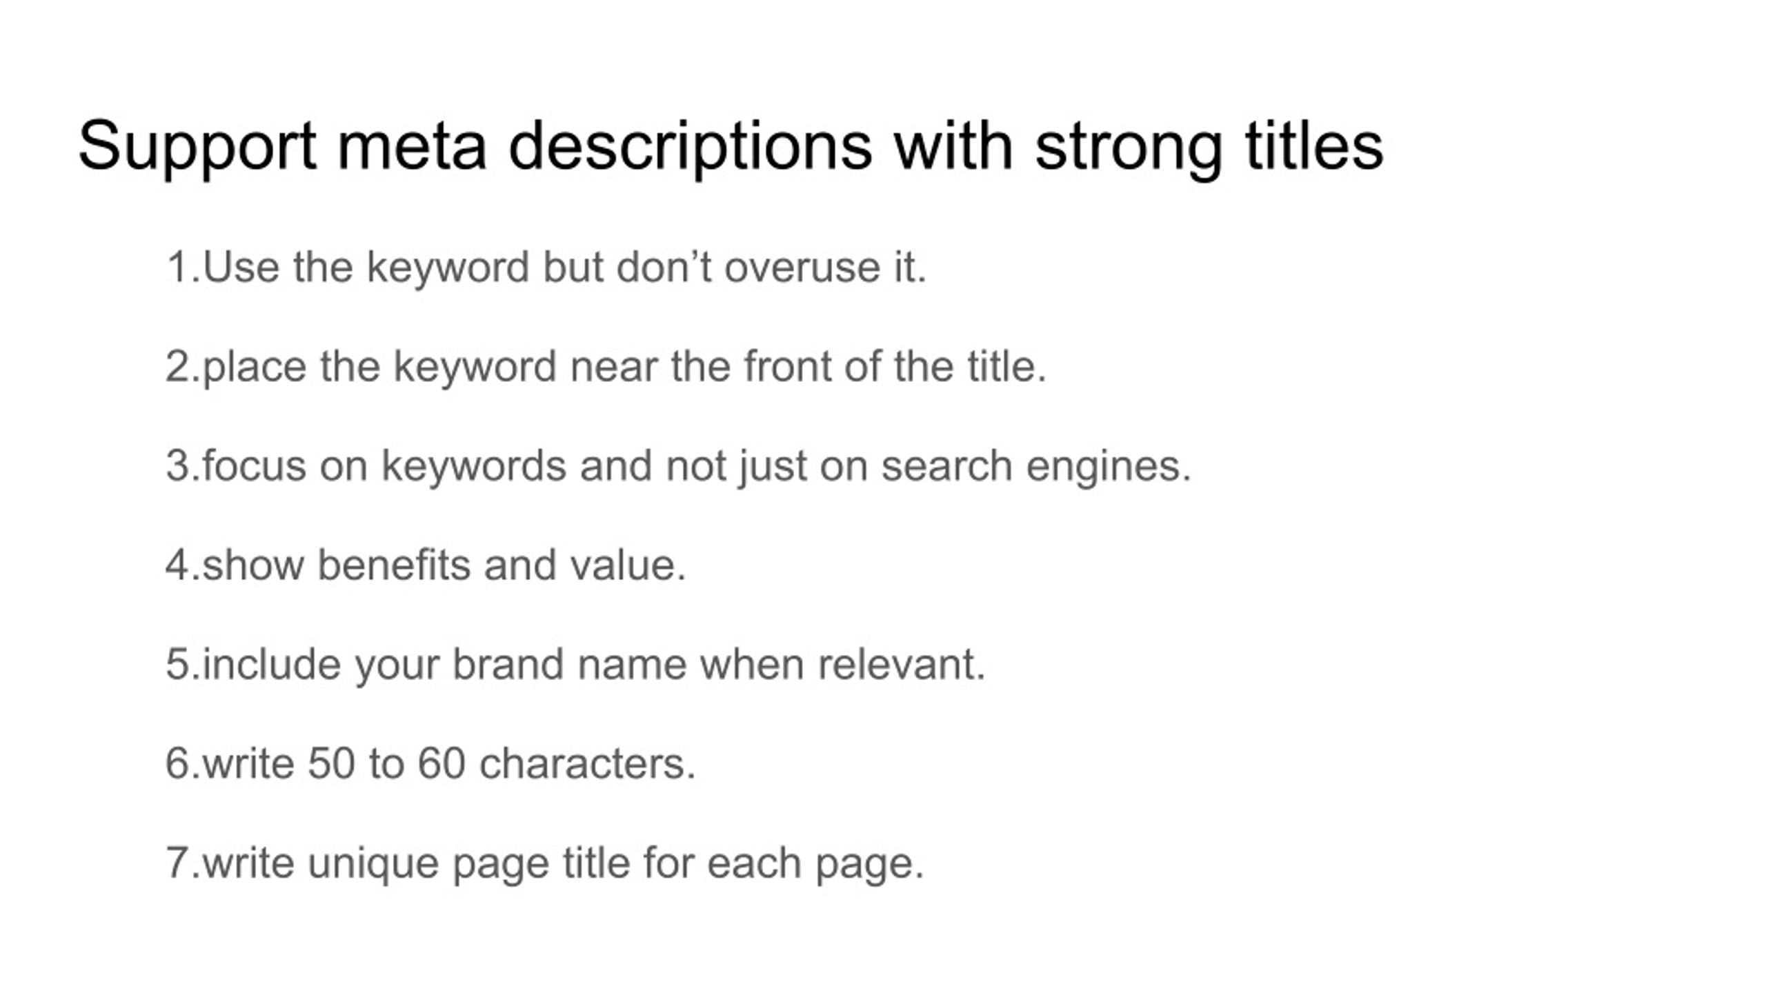
Task: Select item 5 about including brand name
Action: 576,665
